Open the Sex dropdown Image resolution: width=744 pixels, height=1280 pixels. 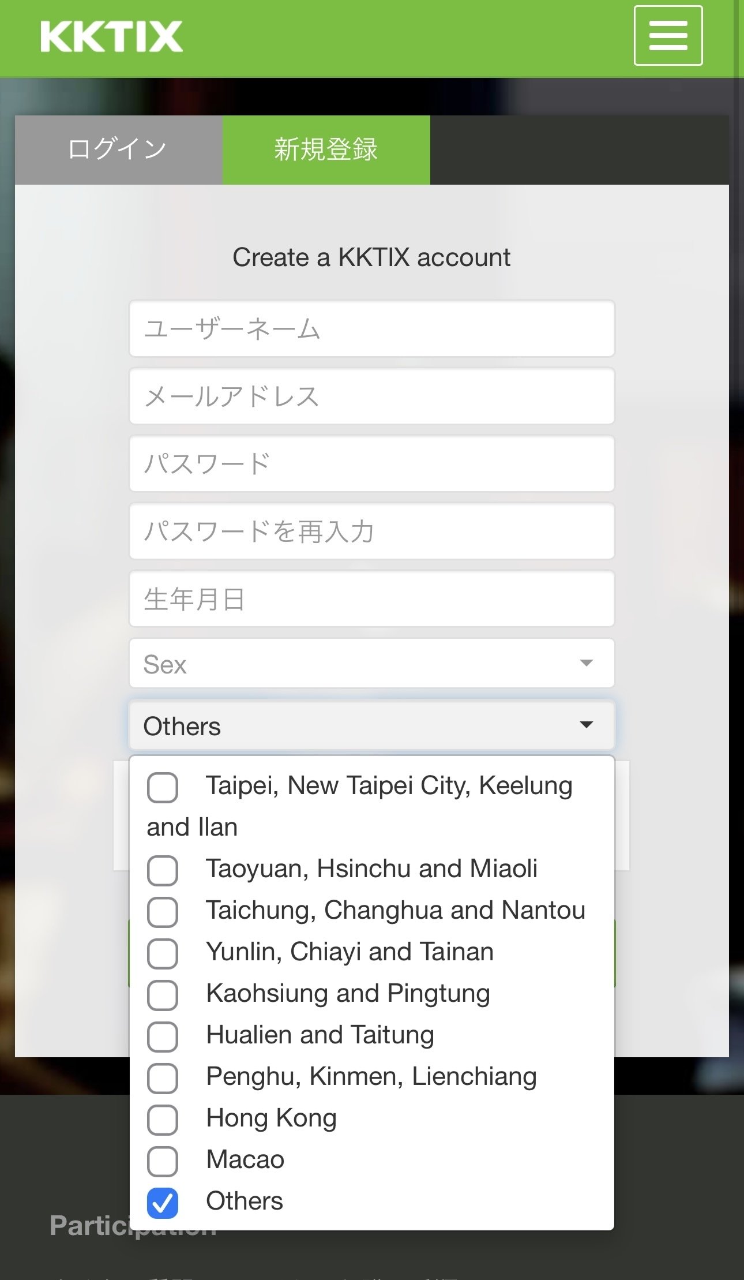point(371,664)
